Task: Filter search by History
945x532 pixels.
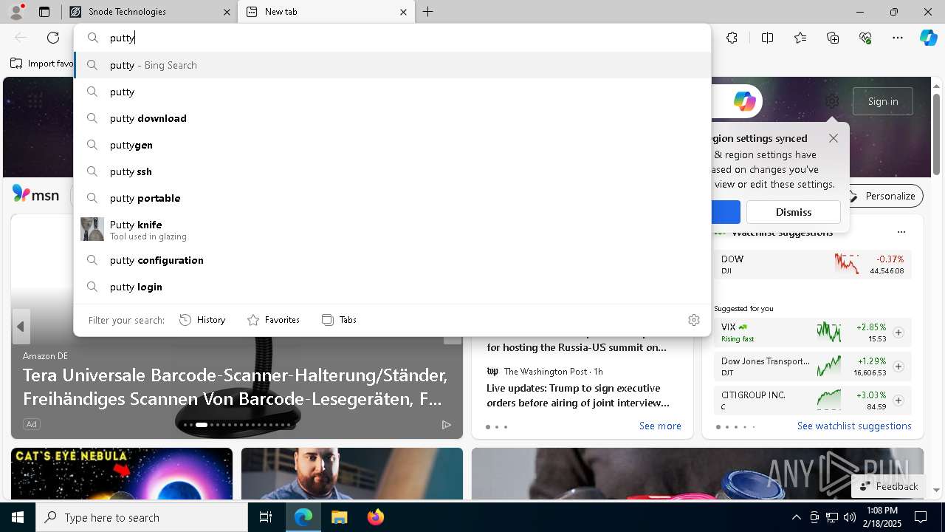Action: (x=202, y=320)
